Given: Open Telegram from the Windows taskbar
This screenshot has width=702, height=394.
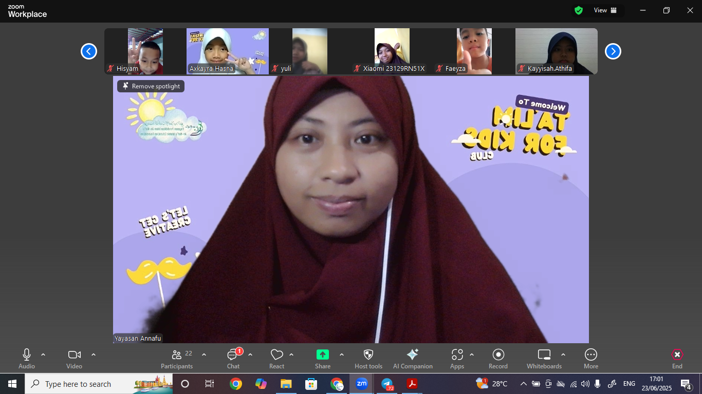Looking at the screenshot, I should (x=387, y=384).
